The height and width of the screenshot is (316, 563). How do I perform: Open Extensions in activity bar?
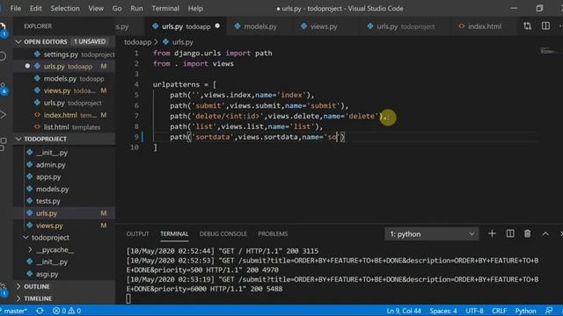click(3, 143)
